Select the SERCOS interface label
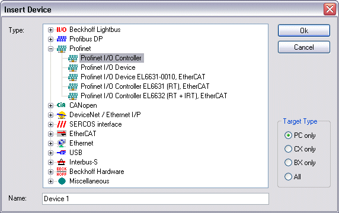Screen dimensions: 339x213 (95, 124)
